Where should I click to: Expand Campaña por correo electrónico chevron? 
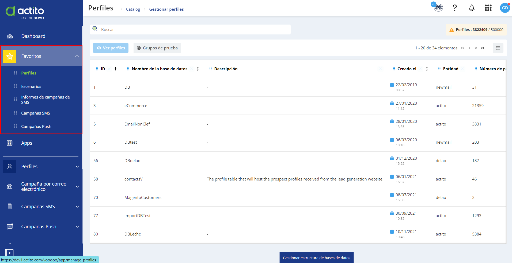point(77,187)
